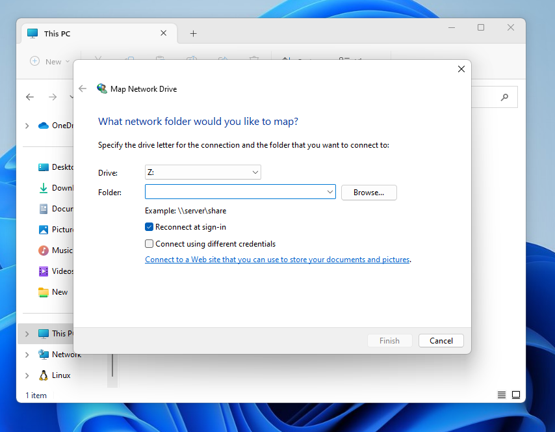Click the Linux penguin icon in sidebar
This screenshot has width=555, height=432.
coord(44,375)
